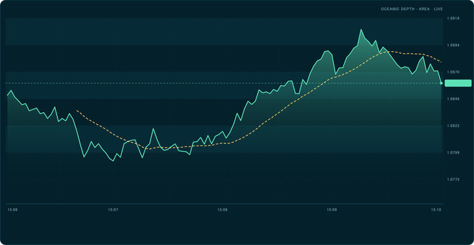Click the current price tag on the axis
Screen dimensions: 474x245
coord(458,83)
